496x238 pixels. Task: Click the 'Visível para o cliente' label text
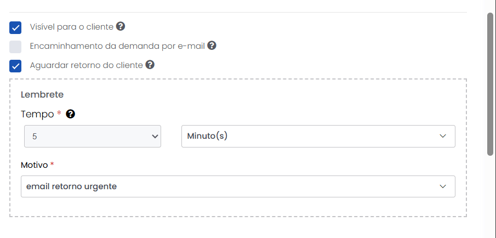click(71, 27)
